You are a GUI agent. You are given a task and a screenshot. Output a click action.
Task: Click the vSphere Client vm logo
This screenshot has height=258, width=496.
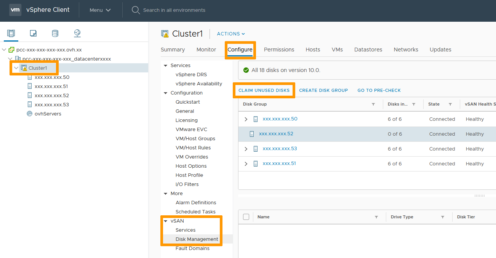click(15, 10)
